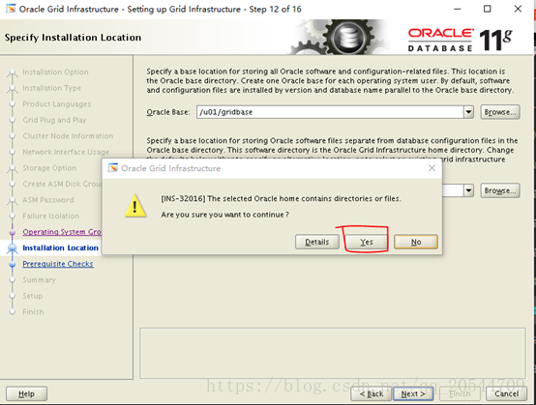The width and height of the screenshot is (536, 405).
Task: Click the Prerequisite Checks step marker
Action: coord(13,264)
